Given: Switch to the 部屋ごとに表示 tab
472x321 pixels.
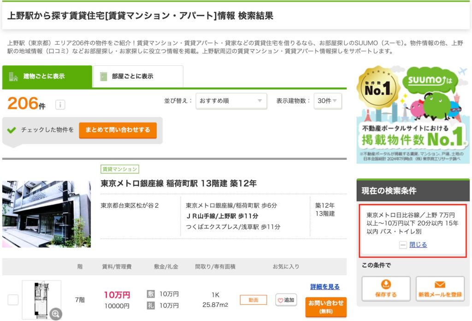Looking at the screenshot, I should (x=138, y=76).
